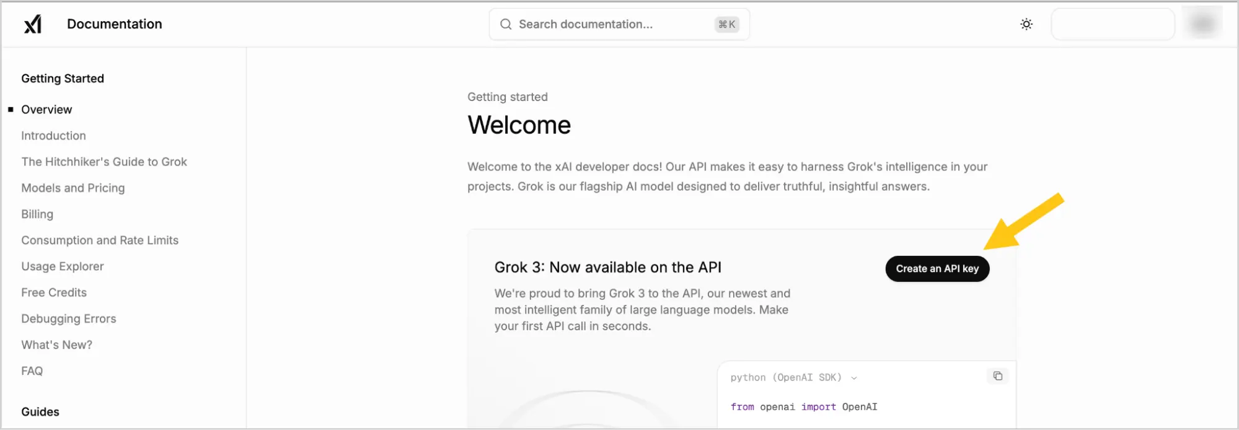
Task: Click the Welcome page heading
Action: point(519,125)
